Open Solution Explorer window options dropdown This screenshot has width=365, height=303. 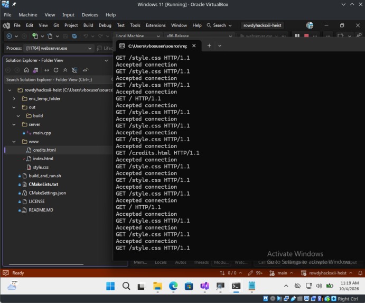(x=106, y=60)
